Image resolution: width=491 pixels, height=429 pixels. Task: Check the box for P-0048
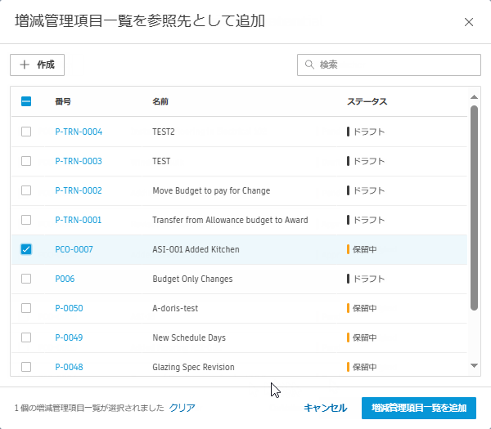26,367
